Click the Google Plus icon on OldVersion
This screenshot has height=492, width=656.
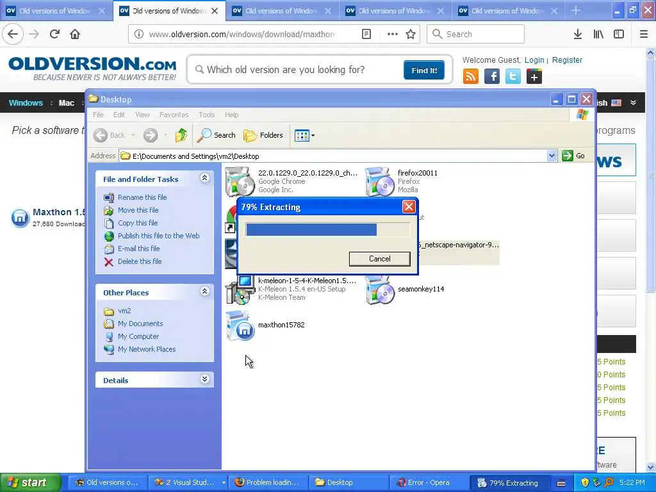[534, 77]
